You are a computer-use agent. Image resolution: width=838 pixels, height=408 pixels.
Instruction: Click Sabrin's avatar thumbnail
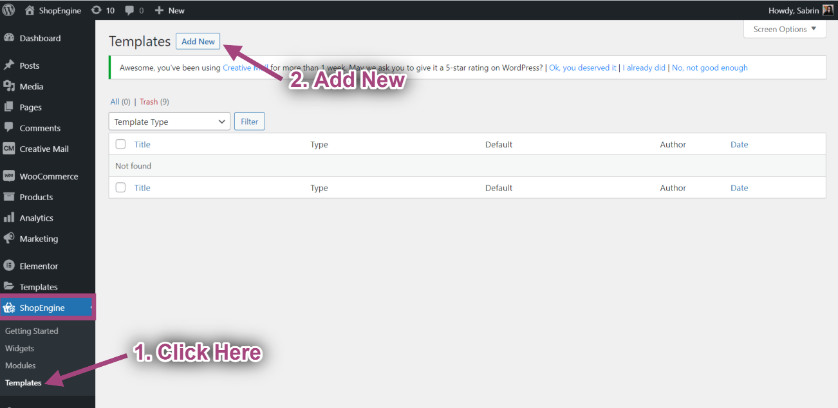click(828, 10)
